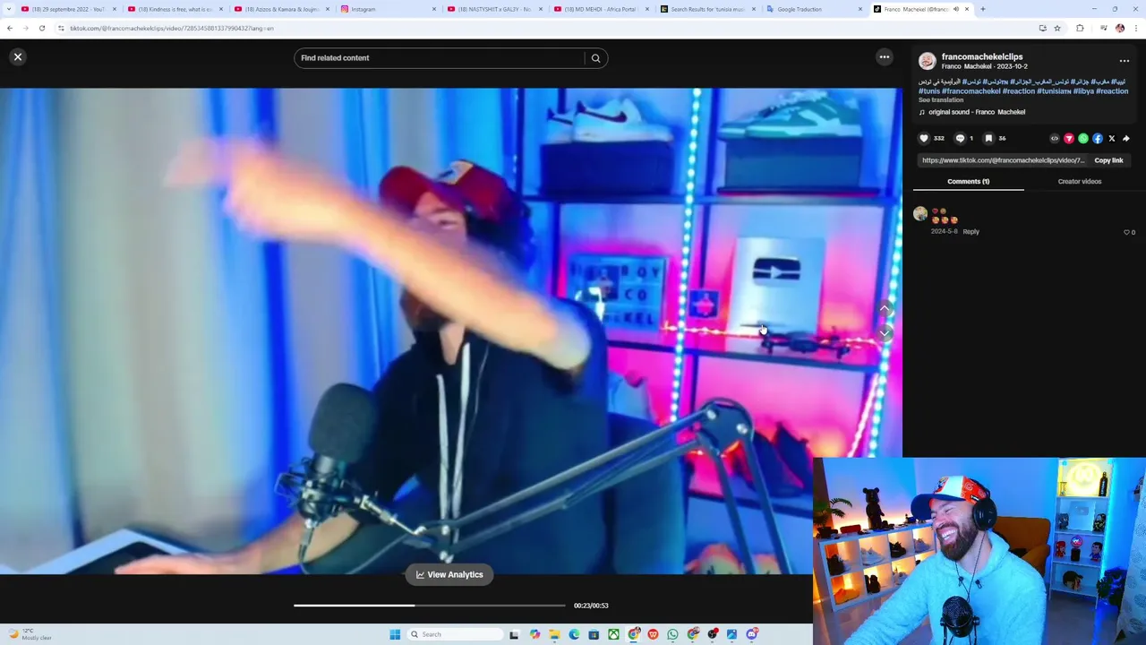Screen dimensions: 1146x645
Task: Send to friends with the red arrow icon
Action: coord(1069,139)
